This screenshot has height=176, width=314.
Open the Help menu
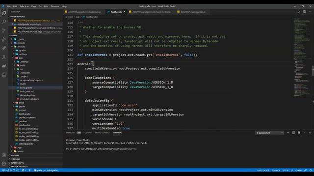64,6
